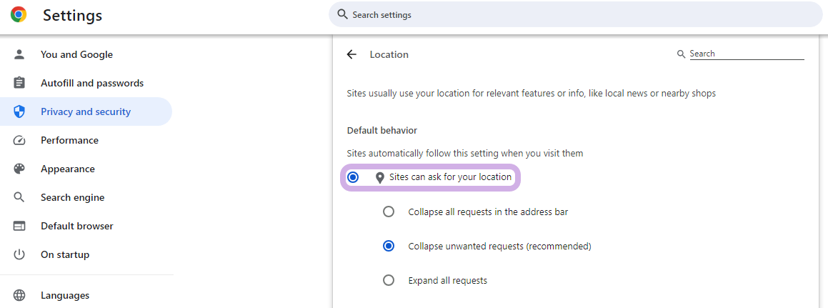Focus the Location page Search field

[747, 54]
